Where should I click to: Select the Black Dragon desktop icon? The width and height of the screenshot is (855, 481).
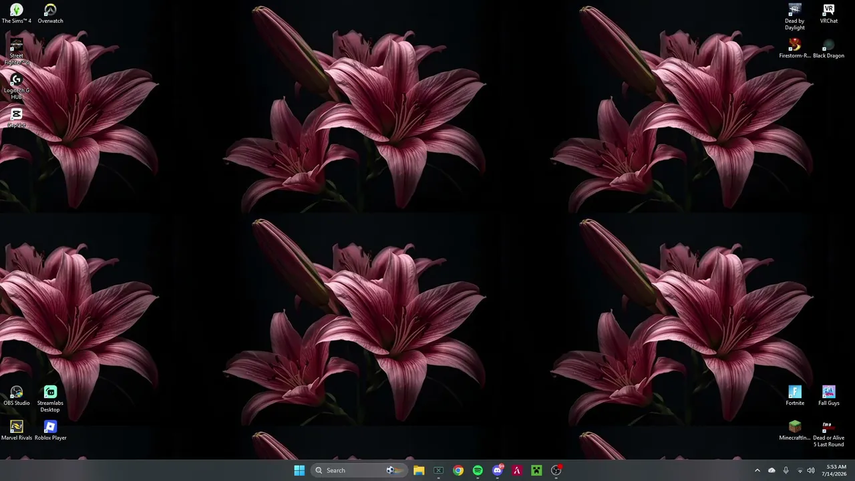click(x=829, y=49)
